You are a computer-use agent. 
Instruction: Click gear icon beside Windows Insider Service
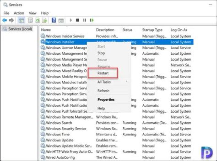point(43,36)
